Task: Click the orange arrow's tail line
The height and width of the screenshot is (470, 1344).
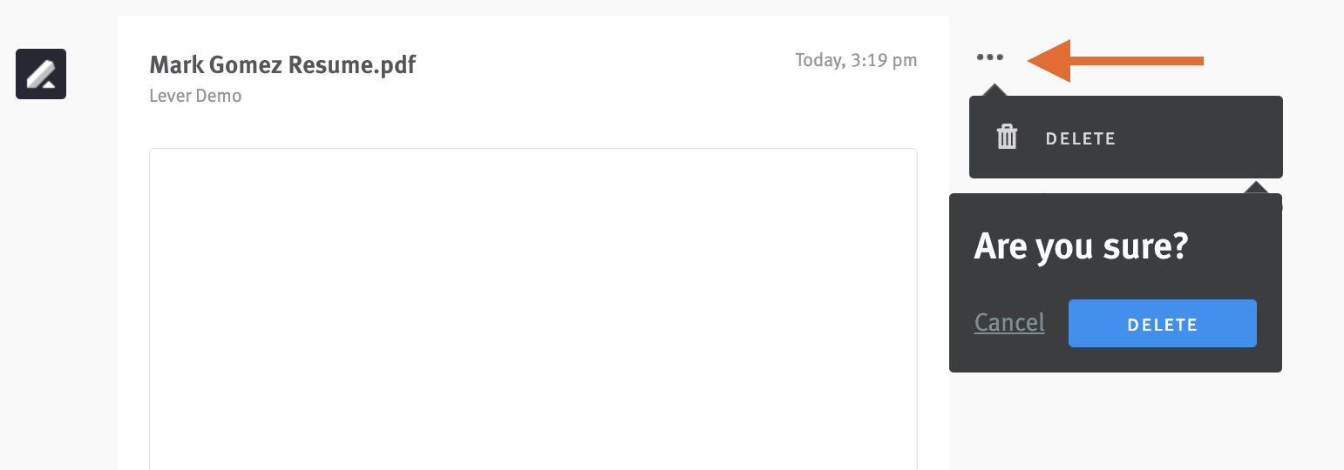Action: pos(1137,61)
